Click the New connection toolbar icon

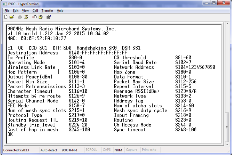[x=6, y=17]
